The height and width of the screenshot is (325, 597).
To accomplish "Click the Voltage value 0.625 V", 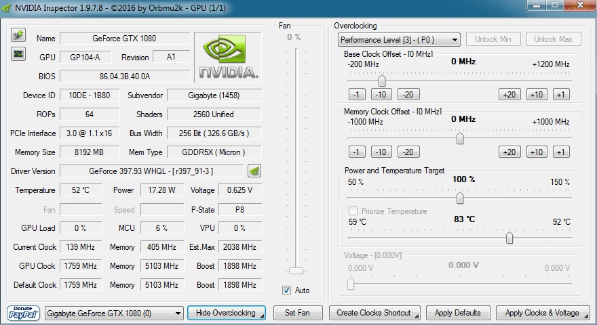I will tap(240, 190).
